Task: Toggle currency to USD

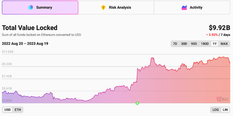Action: pos(7,110)
